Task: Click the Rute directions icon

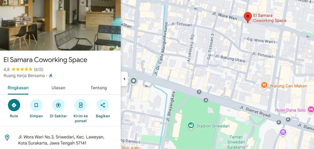Action: point(14,105)
